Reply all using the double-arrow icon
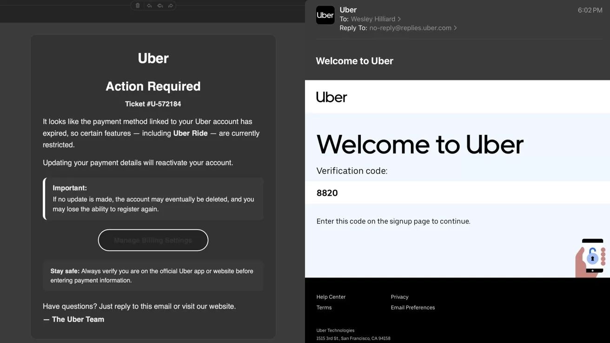Screen dimensions: 610x343 click(160, 6)
